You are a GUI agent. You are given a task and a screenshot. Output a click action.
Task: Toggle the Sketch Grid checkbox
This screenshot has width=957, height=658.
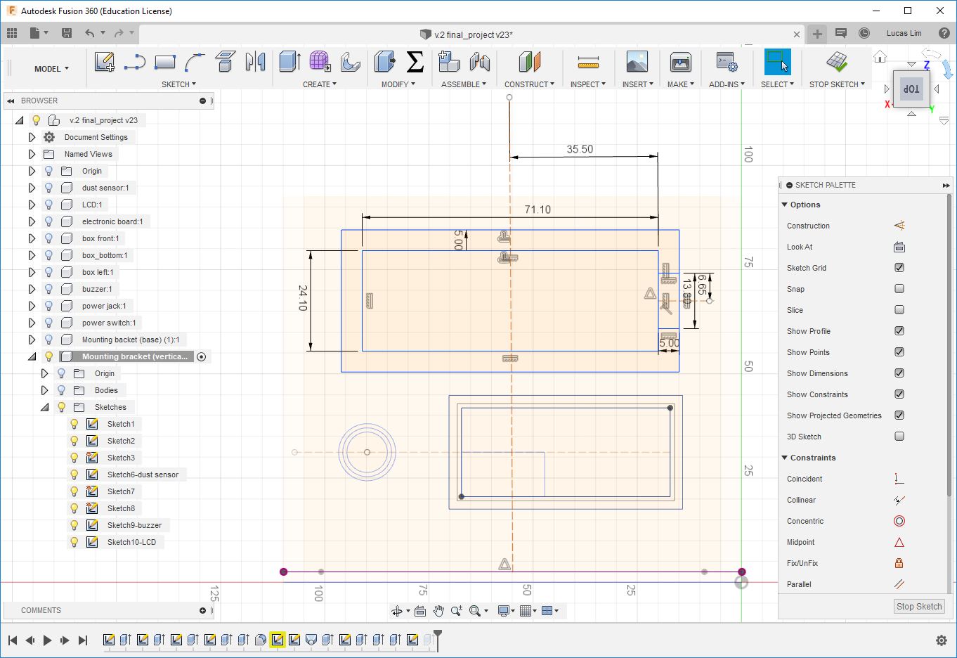point(899,268)
